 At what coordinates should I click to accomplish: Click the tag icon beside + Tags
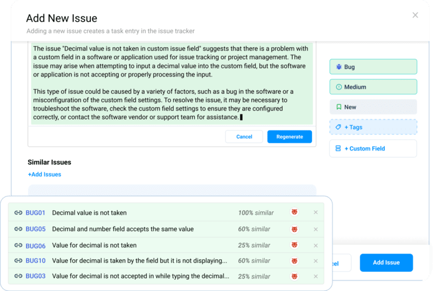338,127
